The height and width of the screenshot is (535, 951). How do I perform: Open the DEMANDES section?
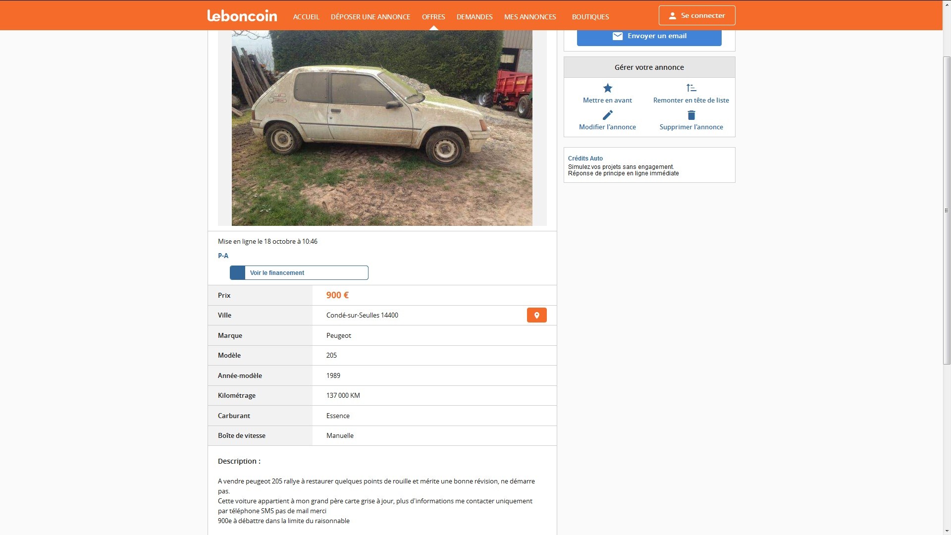click(475, 17)
